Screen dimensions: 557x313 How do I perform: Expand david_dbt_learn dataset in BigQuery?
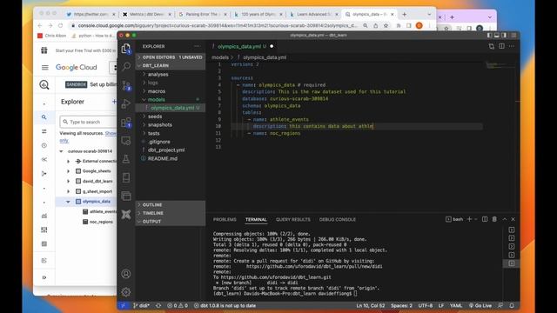(x=68, y=181)
